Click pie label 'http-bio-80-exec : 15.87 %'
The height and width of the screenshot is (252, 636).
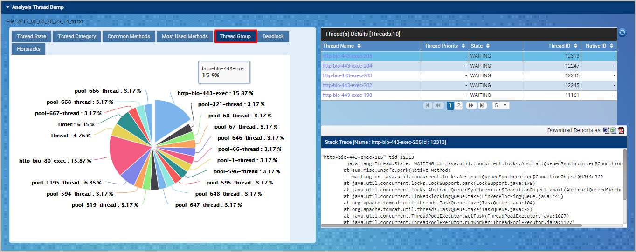coord(55,161)
